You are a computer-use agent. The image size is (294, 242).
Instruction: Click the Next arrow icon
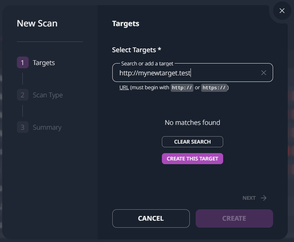[264, 198]
